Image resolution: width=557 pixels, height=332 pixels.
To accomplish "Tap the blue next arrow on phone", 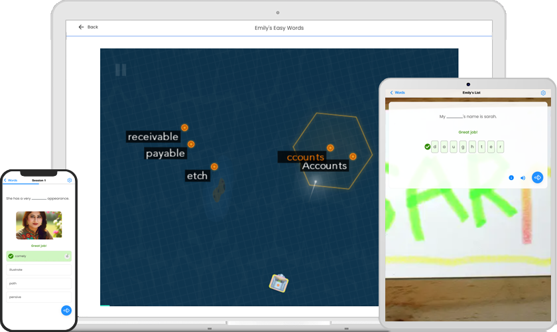I will point(66,311).
